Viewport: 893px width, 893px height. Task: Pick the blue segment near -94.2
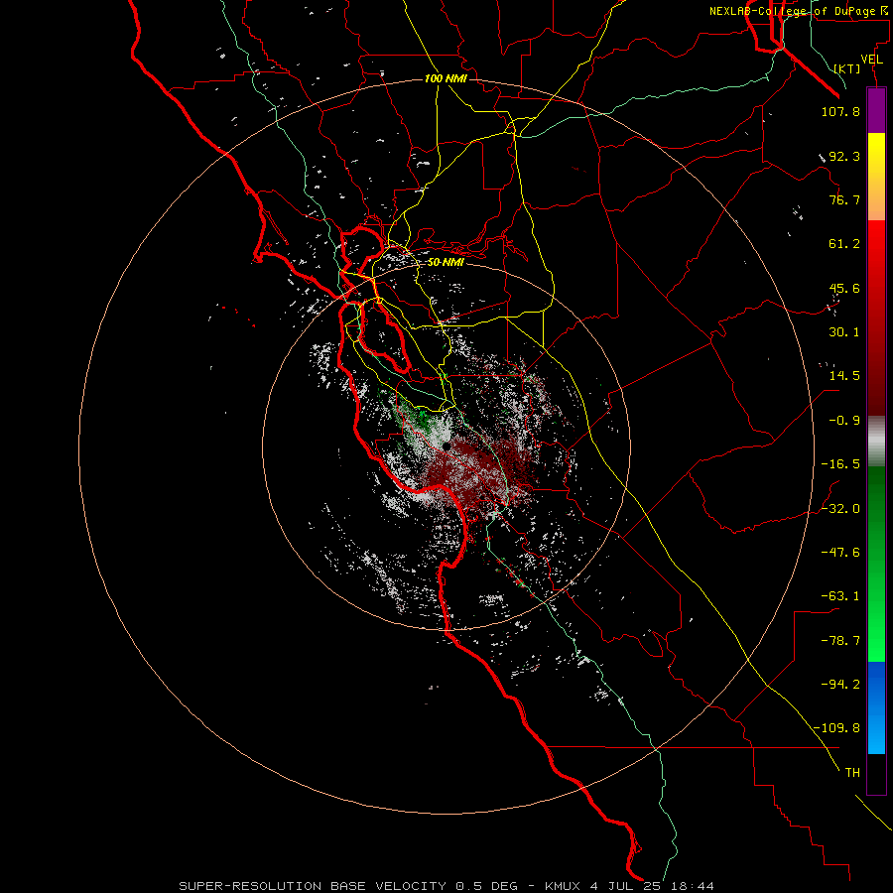coord(876,684)
